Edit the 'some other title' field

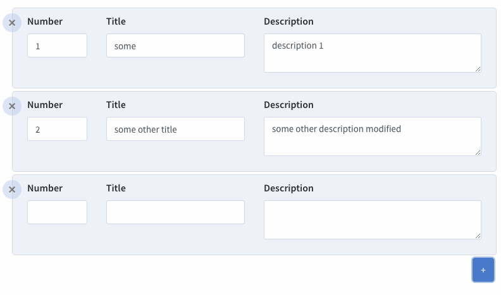pyautogui.click(x=175, y=129)
